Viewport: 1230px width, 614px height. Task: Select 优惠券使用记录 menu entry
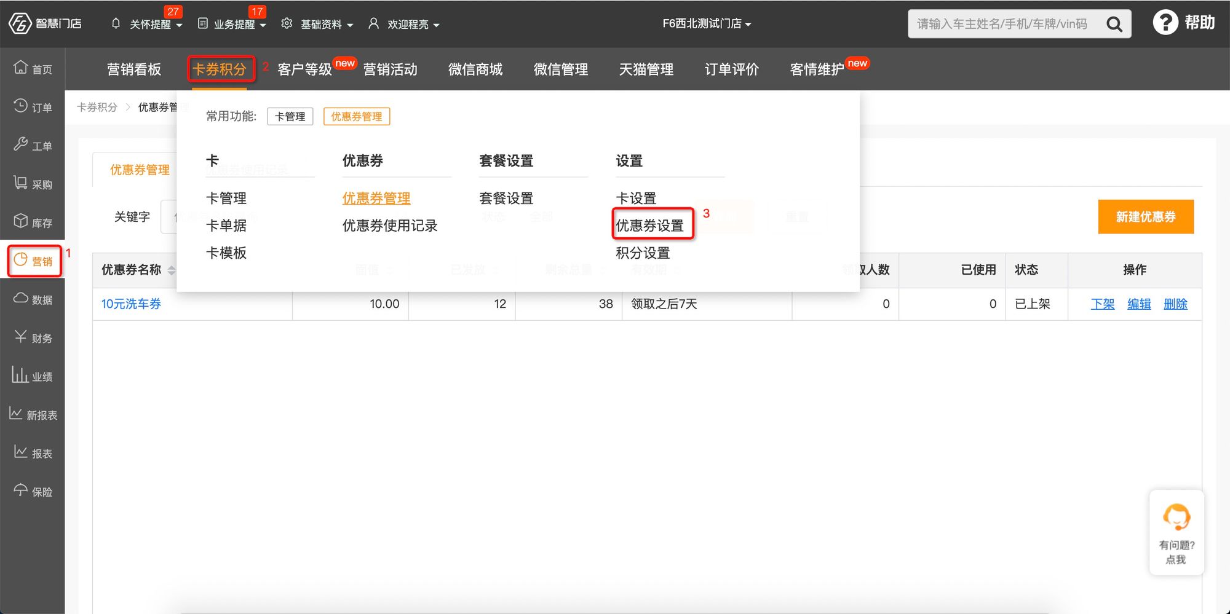(x=390, y=226)
